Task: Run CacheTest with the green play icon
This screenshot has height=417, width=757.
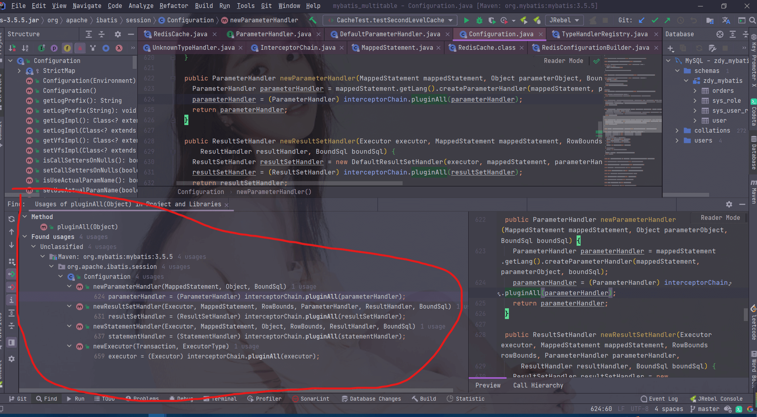Action: click(466, 20)
